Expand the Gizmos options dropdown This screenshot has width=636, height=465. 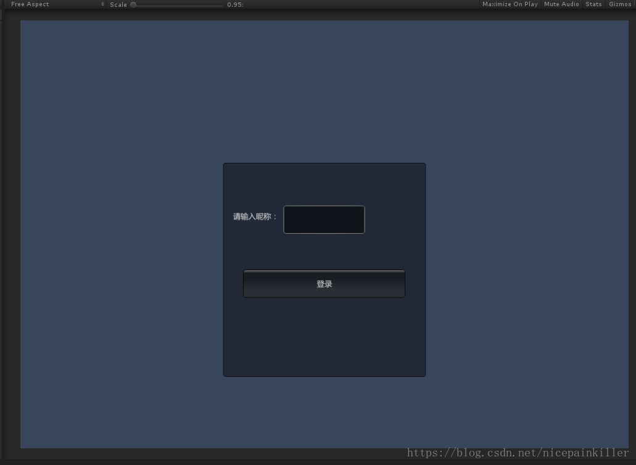619,4
